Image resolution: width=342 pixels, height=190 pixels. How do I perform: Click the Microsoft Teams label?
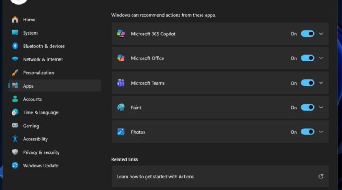click(x=147, y=83)
